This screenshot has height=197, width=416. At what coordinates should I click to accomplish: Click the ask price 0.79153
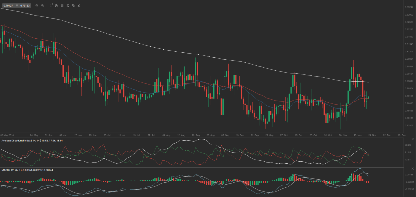(25, 6)
